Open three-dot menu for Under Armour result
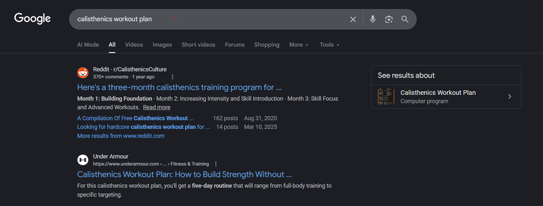This screenshot has width=543, height=206. [216, 164]
